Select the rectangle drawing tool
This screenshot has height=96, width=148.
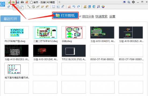click(54, 7)
